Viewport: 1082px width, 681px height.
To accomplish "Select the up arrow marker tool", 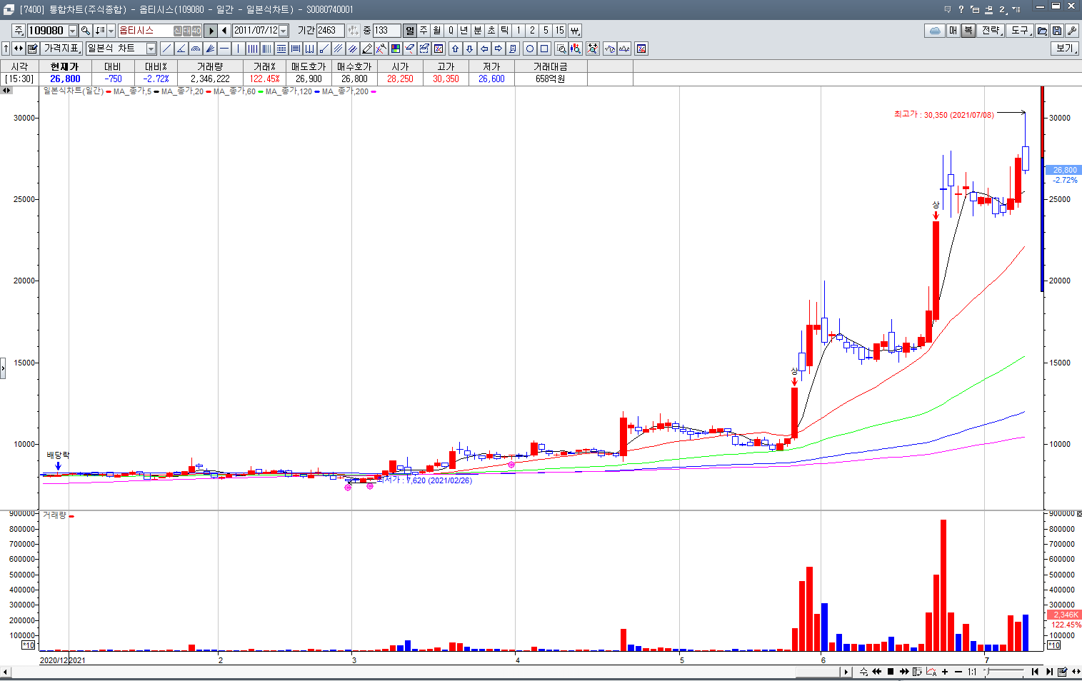I will [x=456, y=49].
